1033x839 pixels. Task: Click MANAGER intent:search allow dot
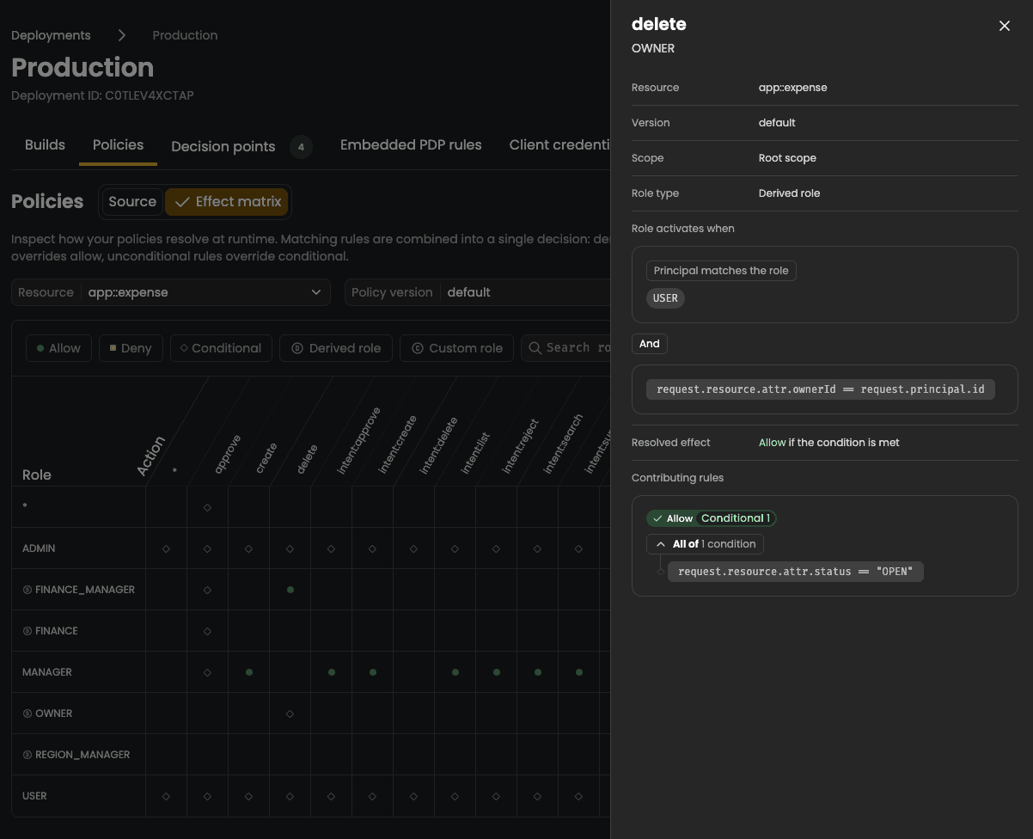pos(538,672)
